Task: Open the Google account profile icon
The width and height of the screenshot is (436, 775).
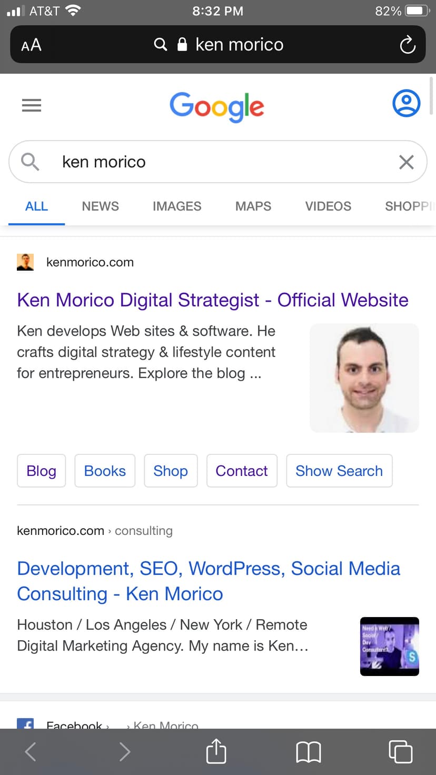Action: (x=406, y=103)
